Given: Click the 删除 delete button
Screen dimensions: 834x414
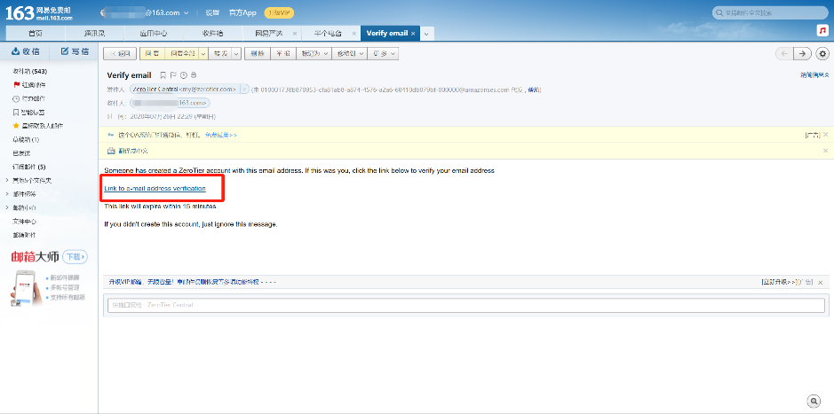Looking at the screenshot, I should pyautogui.click(x=258, y=53).
